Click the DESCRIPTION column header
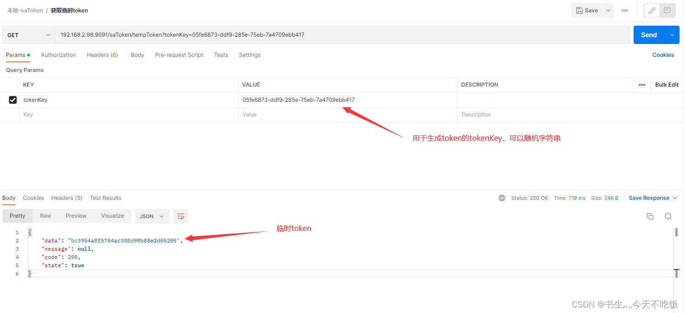This screenshot has width=685, height=313. click(x=479, y=85)
